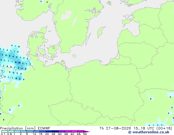Click the weatheronline.co.uk copyright link

149,132
